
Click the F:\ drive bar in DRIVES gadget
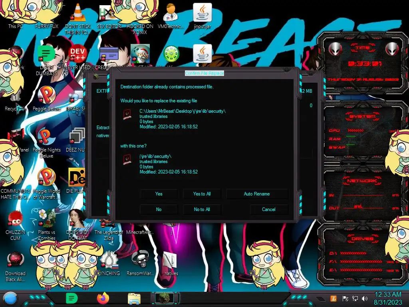[361, 261]
